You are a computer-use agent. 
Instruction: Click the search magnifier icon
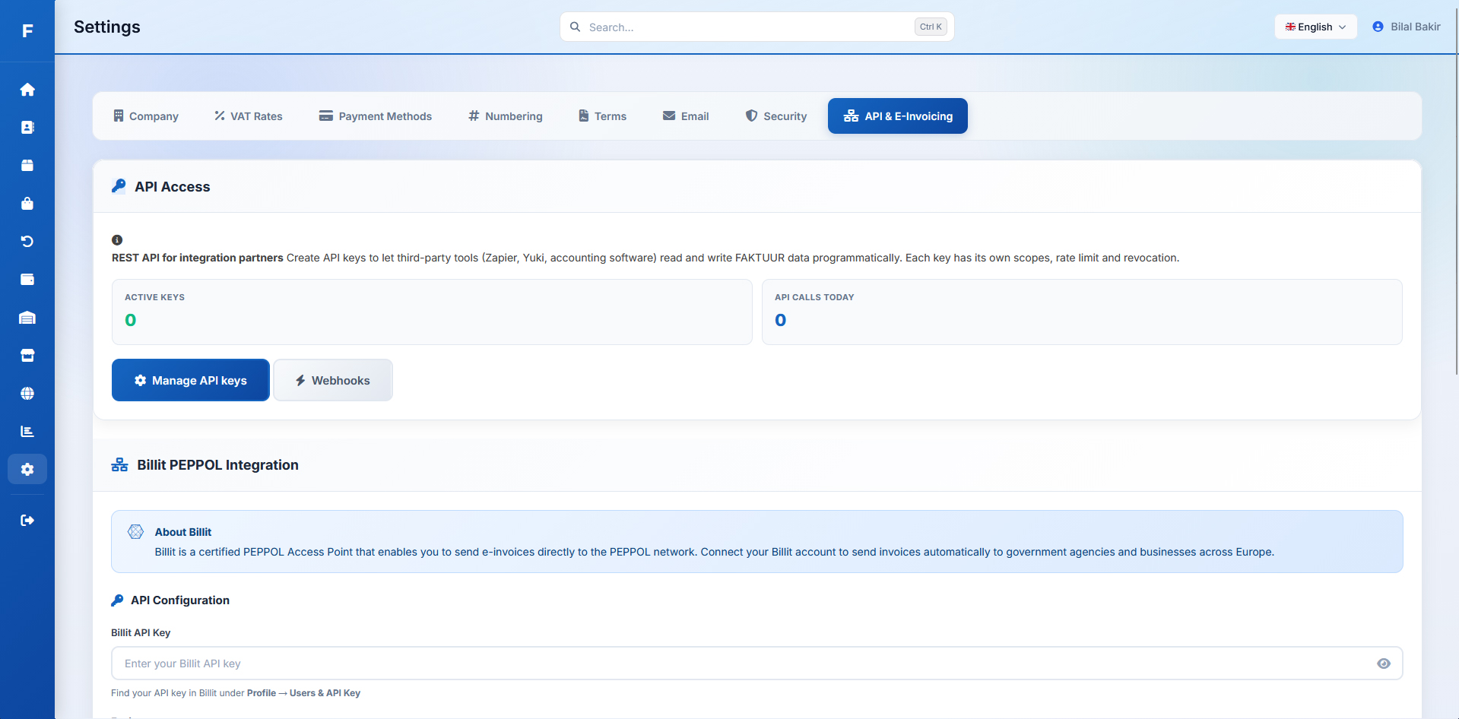click(x=576, y=27)
